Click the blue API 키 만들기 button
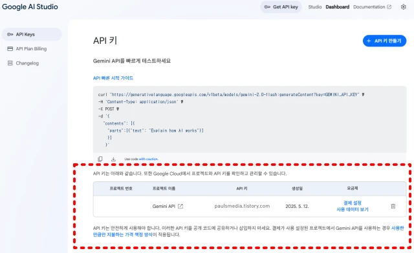414x253 pixels. [384, 41]
